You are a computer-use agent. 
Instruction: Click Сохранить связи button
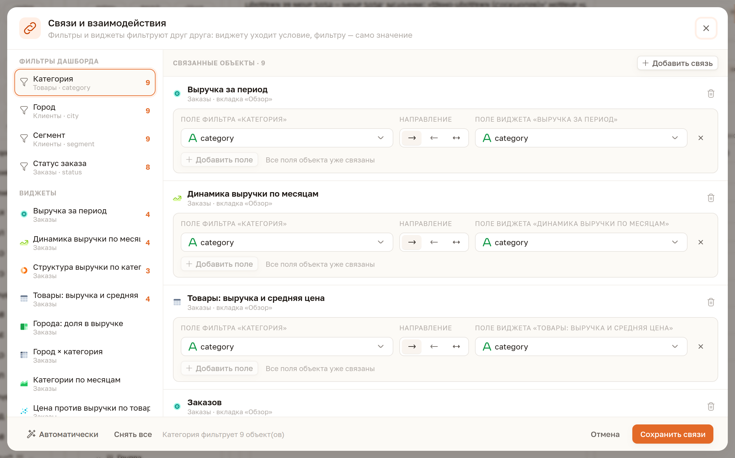point(672,434)
